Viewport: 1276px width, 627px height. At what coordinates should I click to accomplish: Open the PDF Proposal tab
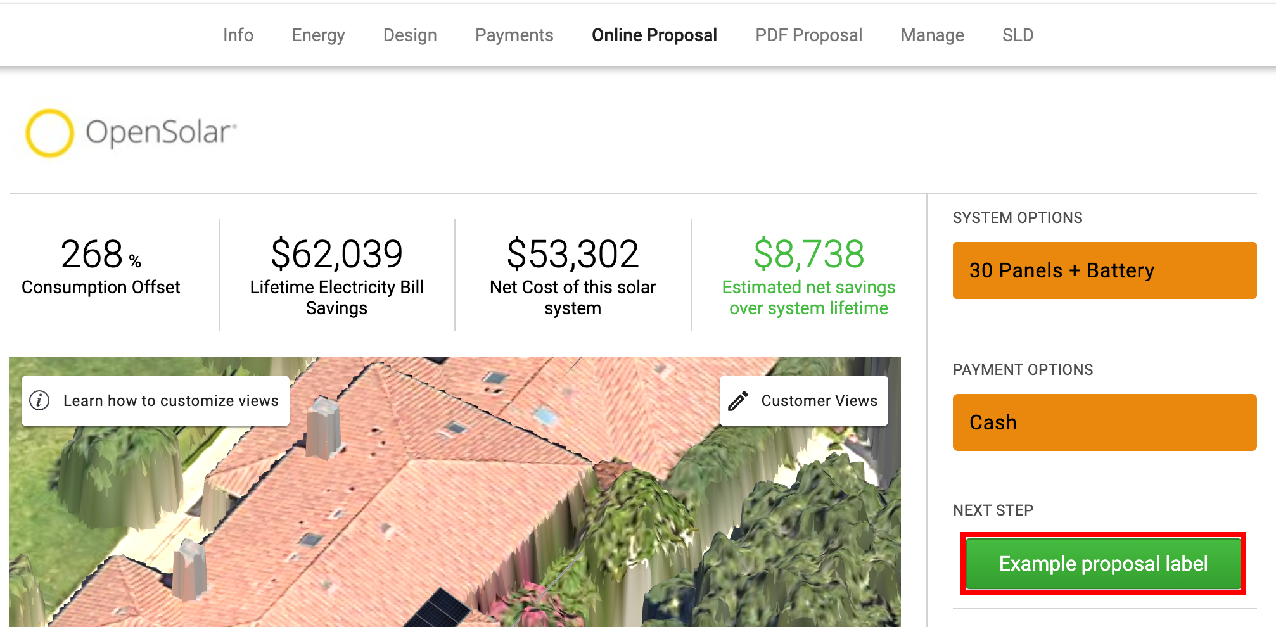(808, 35)
